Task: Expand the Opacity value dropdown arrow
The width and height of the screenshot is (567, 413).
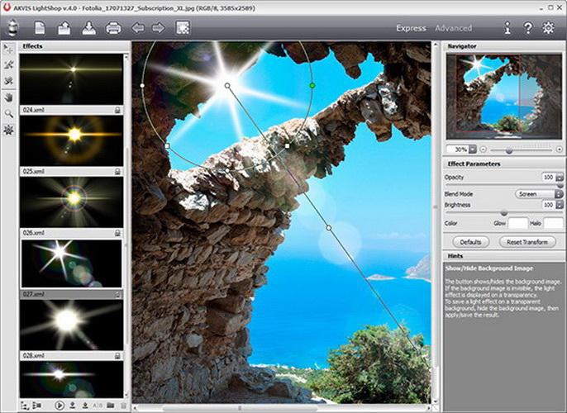Action: pos(560,178)
